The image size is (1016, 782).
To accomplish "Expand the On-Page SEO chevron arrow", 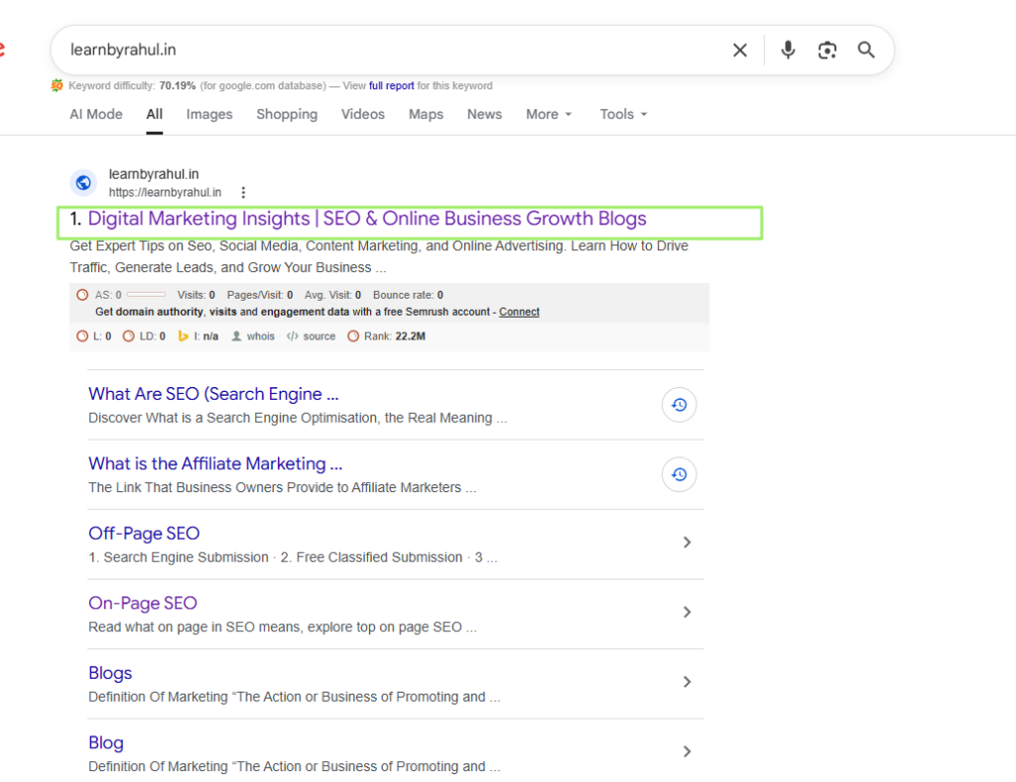I will [x=687, y=612].
